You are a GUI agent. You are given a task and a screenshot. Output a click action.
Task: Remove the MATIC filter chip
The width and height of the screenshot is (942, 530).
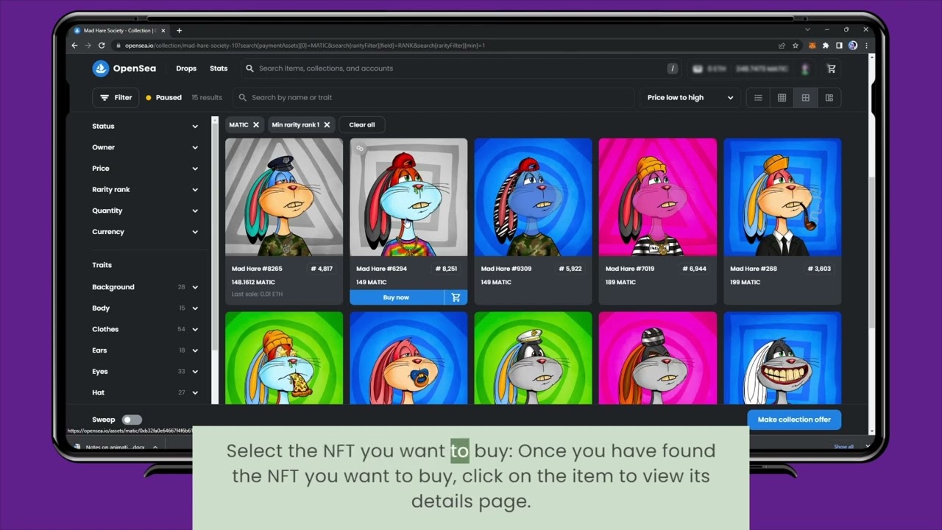(256, 125)
